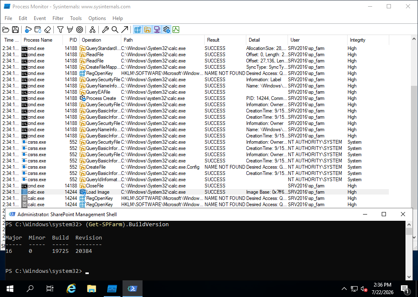Show the Process Tree icon
This screenshot has height=297, width=418.
[x=93, y=30]
